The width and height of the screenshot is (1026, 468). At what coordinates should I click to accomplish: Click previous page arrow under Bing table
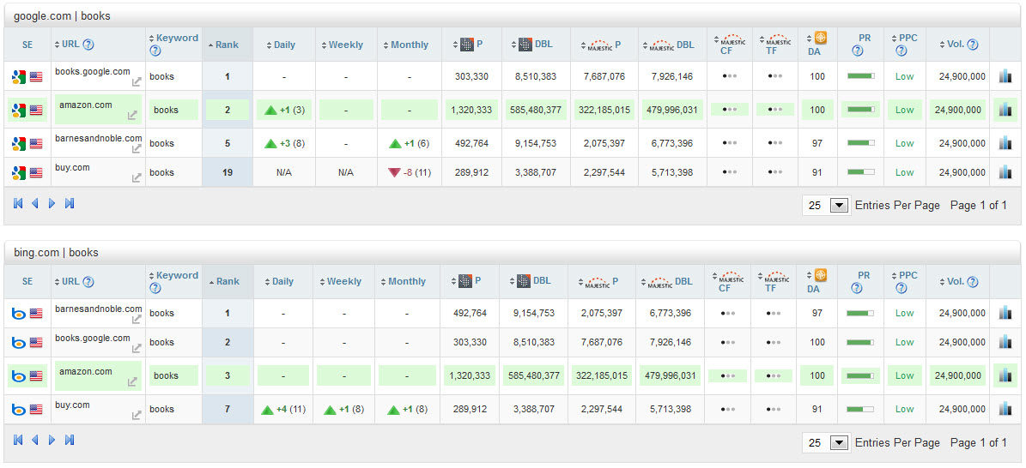pyautogui.click(x=35, y=441)
